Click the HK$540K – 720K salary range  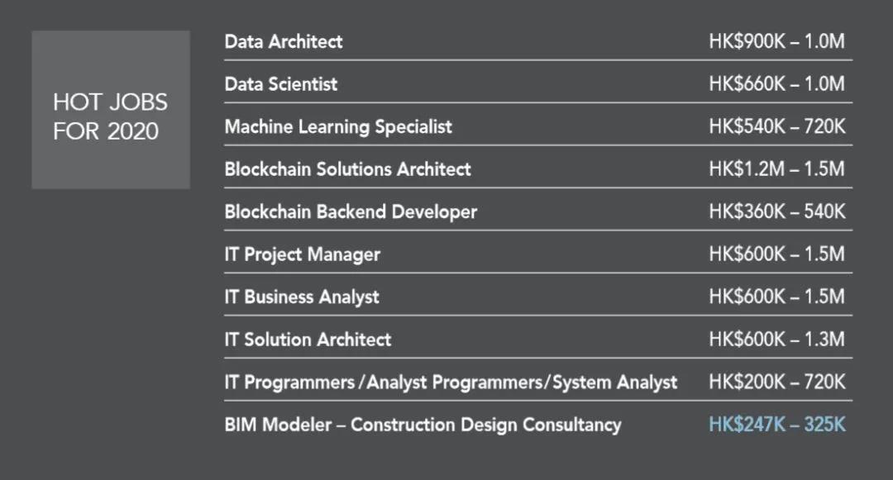(x=776, y=126)
